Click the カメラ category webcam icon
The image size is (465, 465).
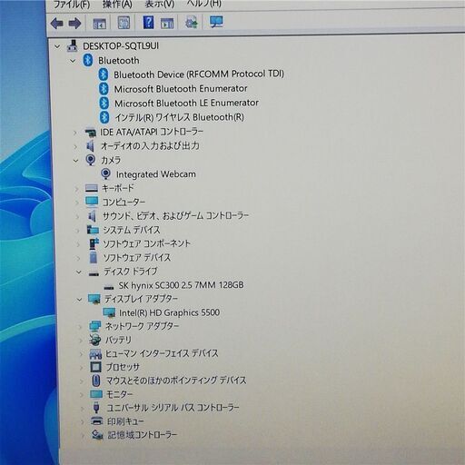point(91,160)
